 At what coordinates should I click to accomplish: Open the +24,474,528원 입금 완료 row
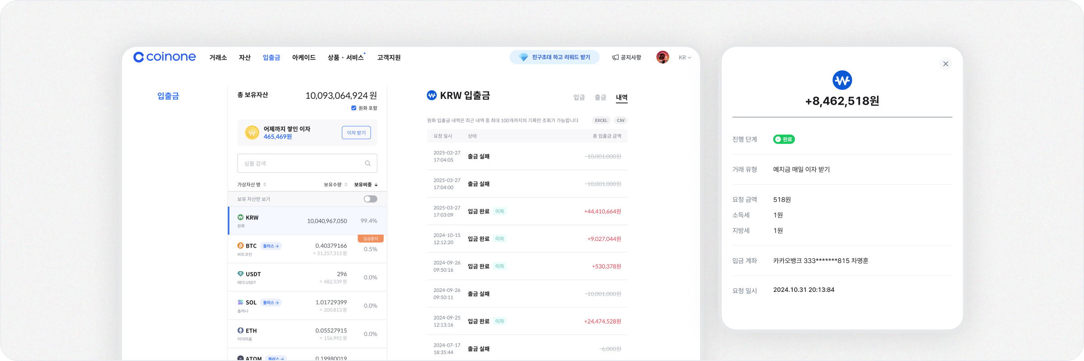(x=527, y=321)
